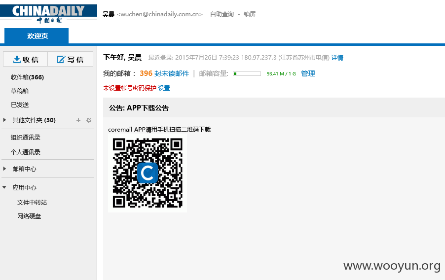Click the 93.41 M / 1 G usage text
Screen dimensions: 445x280
[281, 74]
